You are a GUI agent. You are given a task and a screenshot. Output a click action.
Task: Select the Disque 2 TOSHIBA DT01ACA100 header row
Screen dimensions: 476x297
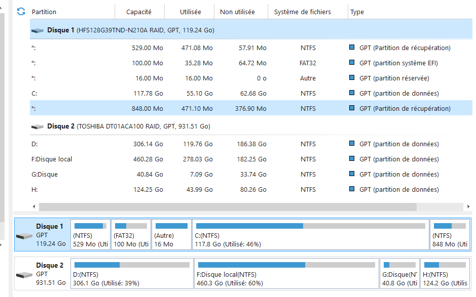click(x=251, y=126)
